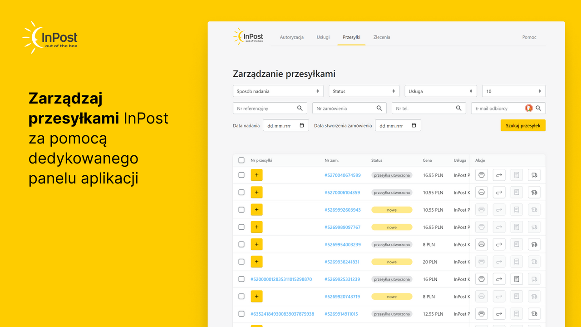This screenshot has height=327, width=581.
Task: Check row checkbox for order #5269938241831
Action: point(241,262)
